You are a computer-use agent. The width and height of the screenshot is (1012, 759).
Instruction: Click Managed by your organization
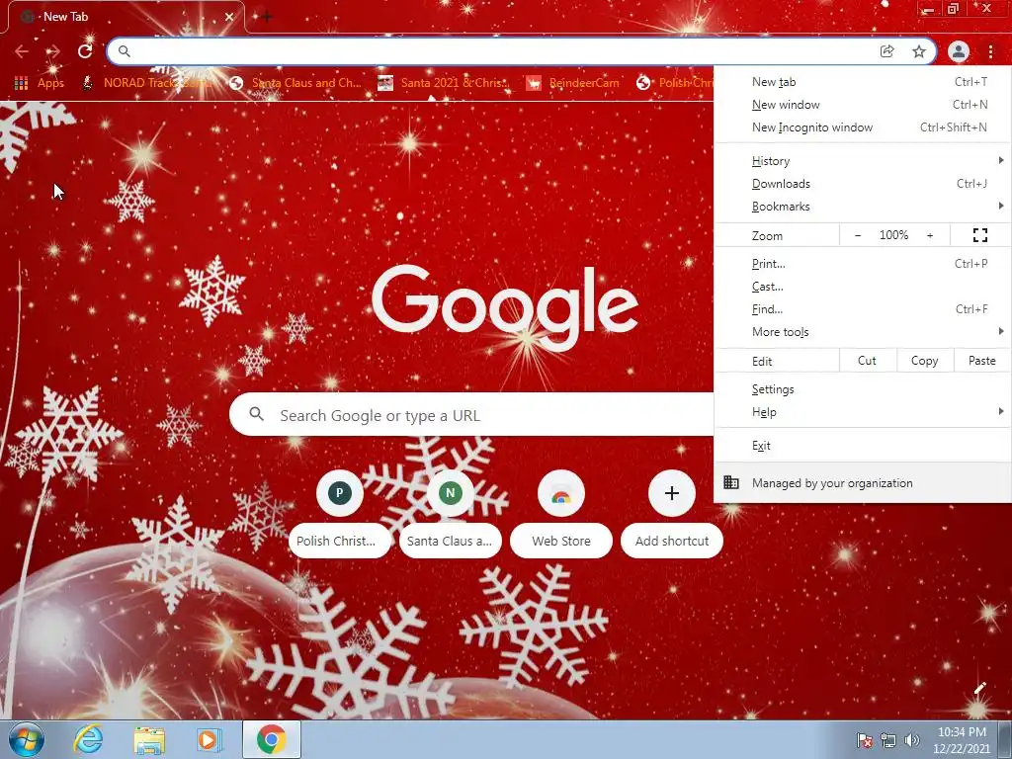[863, 482]
